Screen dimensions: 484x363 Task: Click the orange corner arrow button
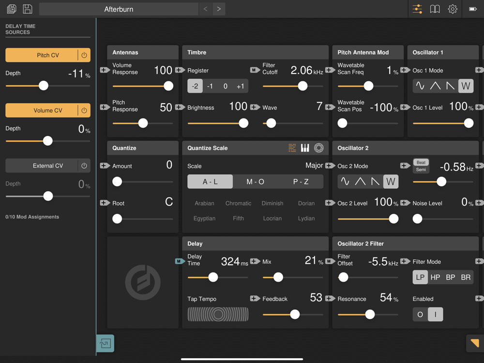[x=475, y=343]
